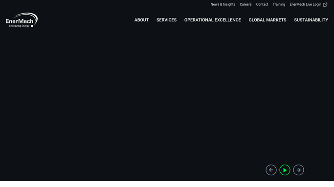Viewport: 334px width, 187px height.
Task: Go to the previous slide with the left arrow
Action: (x=271, y=170)
